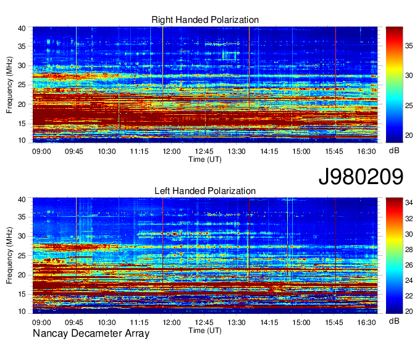Click the 34 dB tick on the Left Handed colorbar
Image resolution: width=420 pixels, height=341 pixels.
(409, 203)
